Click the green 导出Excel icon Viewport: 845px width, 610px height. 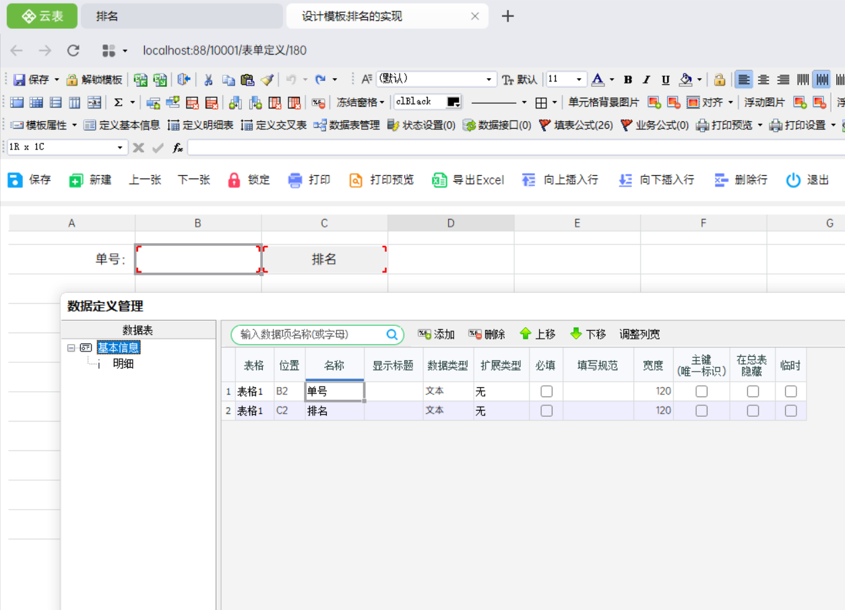coord(440,180)
